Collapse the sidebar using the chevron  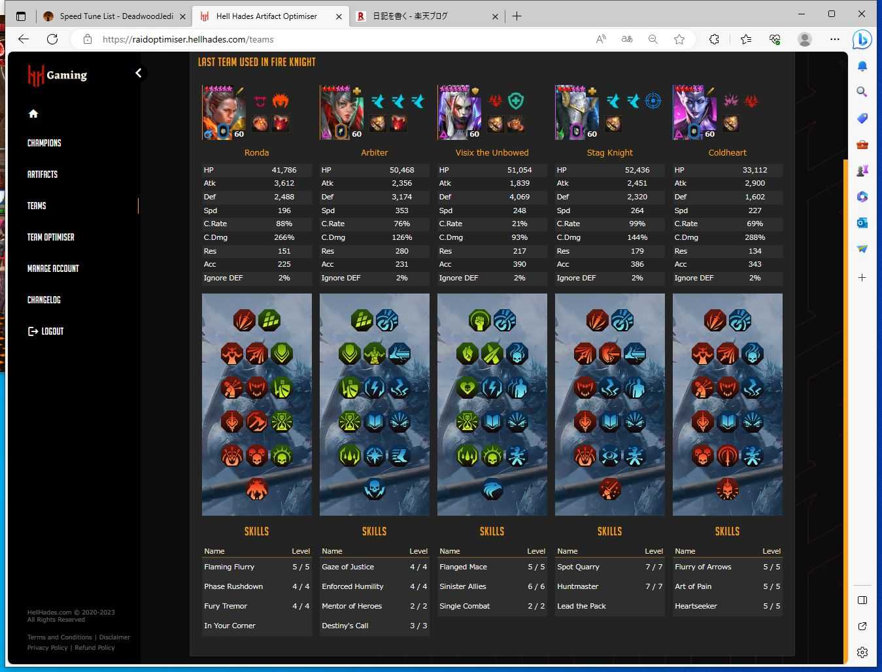pos(139,73)
